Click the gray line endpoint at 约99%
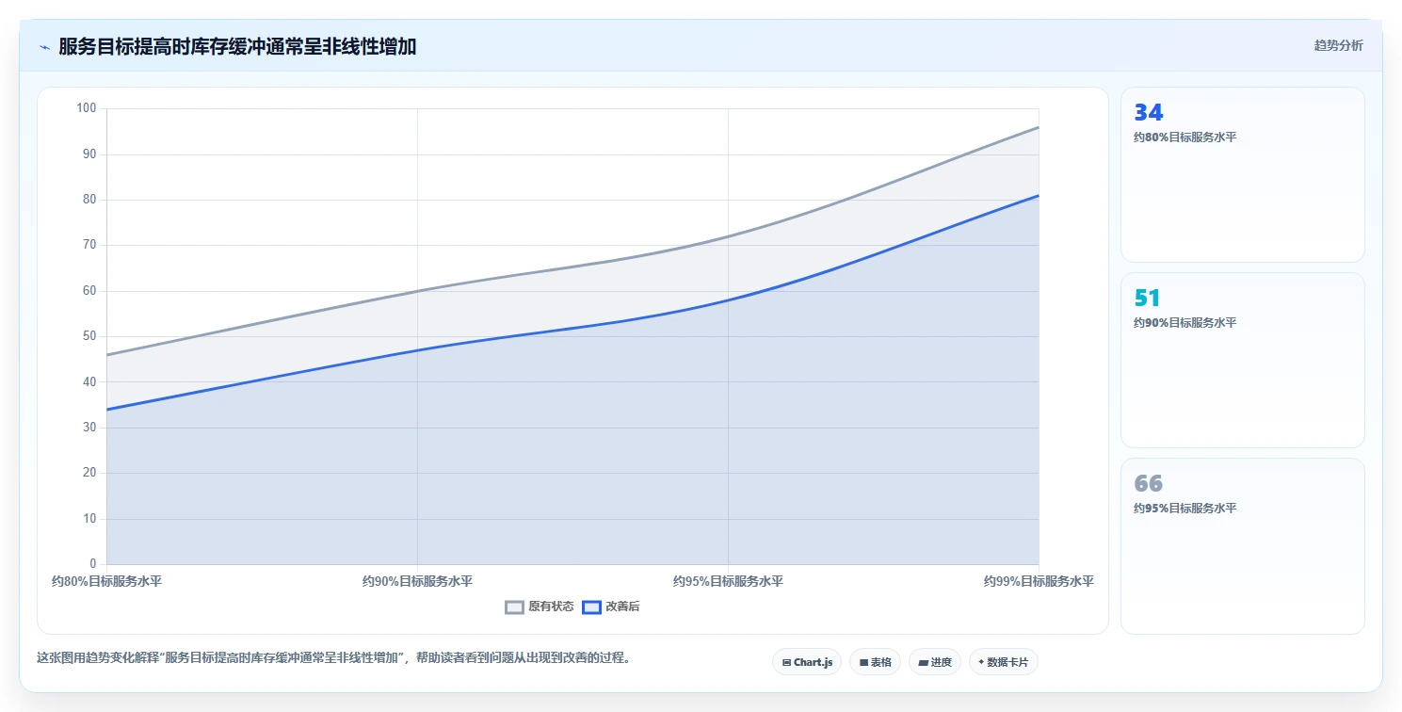The image size is (1402, 712). (1038, 127)
